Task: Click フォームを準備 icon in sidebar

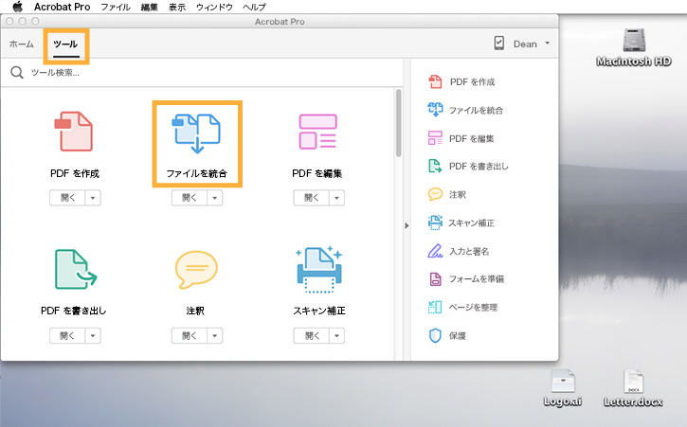Action: (435, 279)
